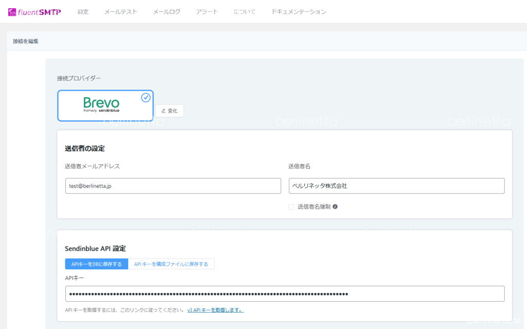Follow the v3 API キーを取得します link

[215, 310]
